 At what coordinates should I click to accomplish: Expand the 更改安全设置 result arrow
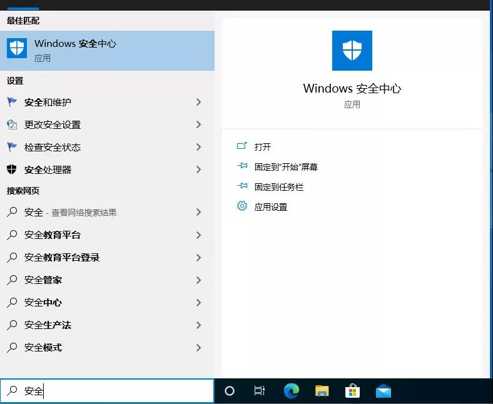[198, 124]
